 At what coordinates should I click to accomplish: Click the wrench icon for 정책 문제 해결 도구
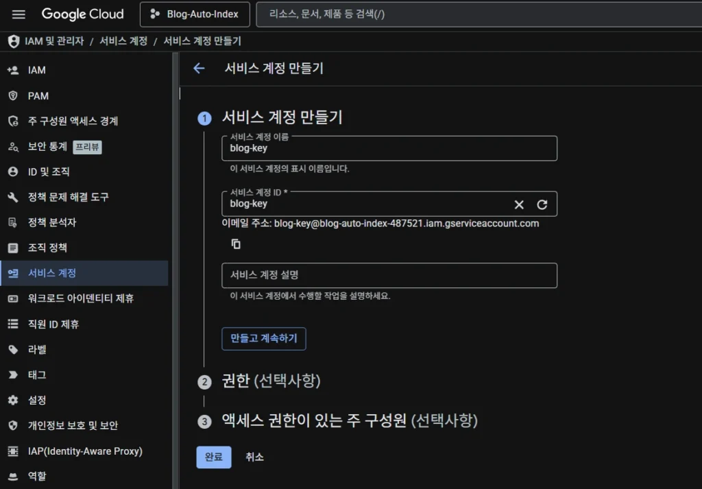pyautogui.click(x=13, y=197)
